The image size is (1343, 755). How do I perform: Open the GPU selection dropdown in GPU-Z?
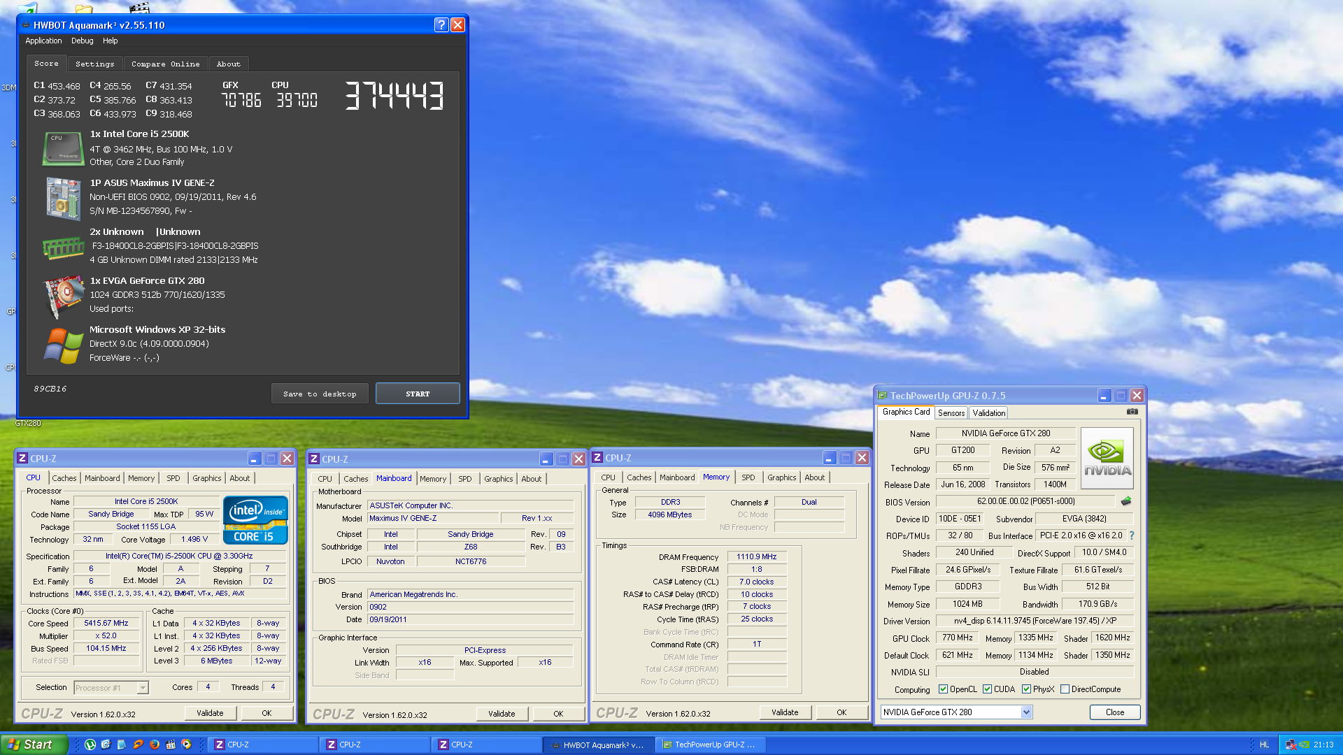click(1026, 712)
